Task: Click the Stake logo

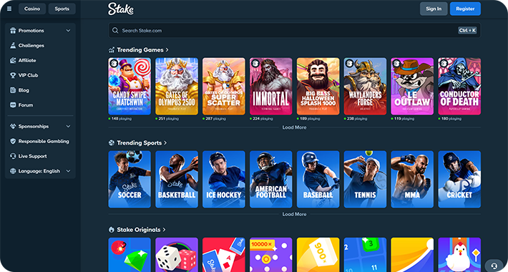Action: [120, 9]
